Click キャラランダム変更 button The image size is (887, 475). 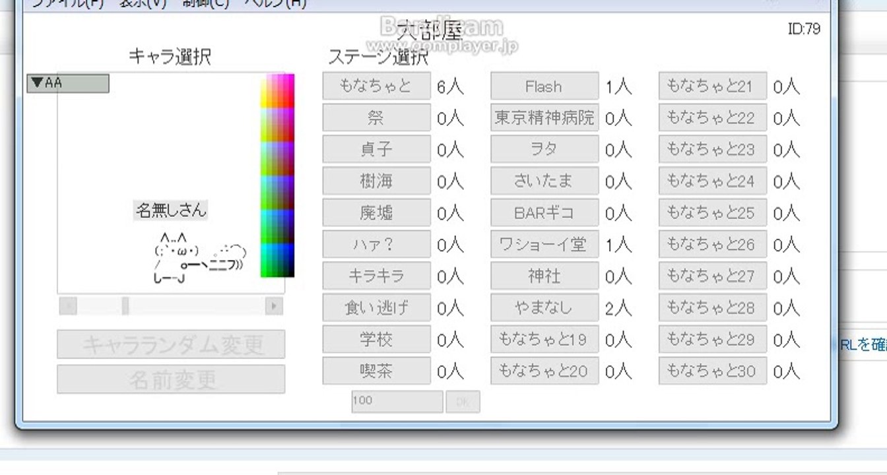pos(171,344)
